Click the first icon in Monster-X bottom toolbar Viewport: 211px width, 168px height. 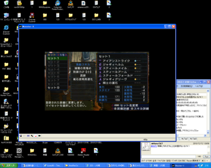pos(21,136)
